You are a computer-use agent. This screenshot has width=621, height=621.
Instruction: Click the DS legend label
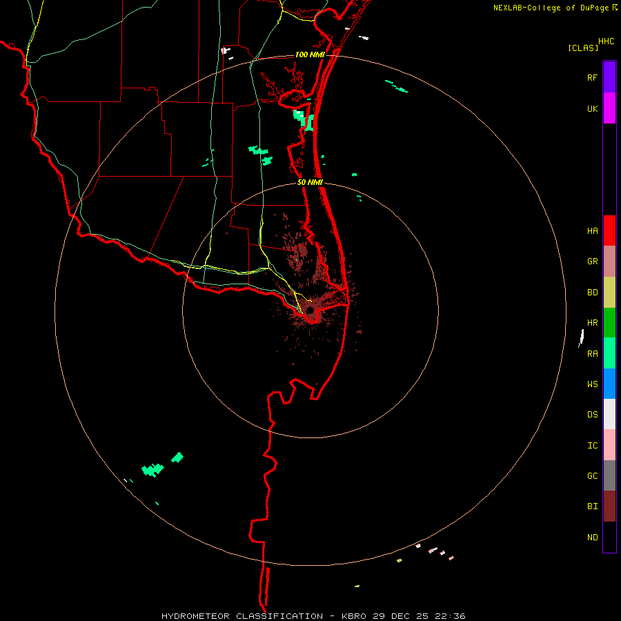pyautogui.click(x=592, y=415)
